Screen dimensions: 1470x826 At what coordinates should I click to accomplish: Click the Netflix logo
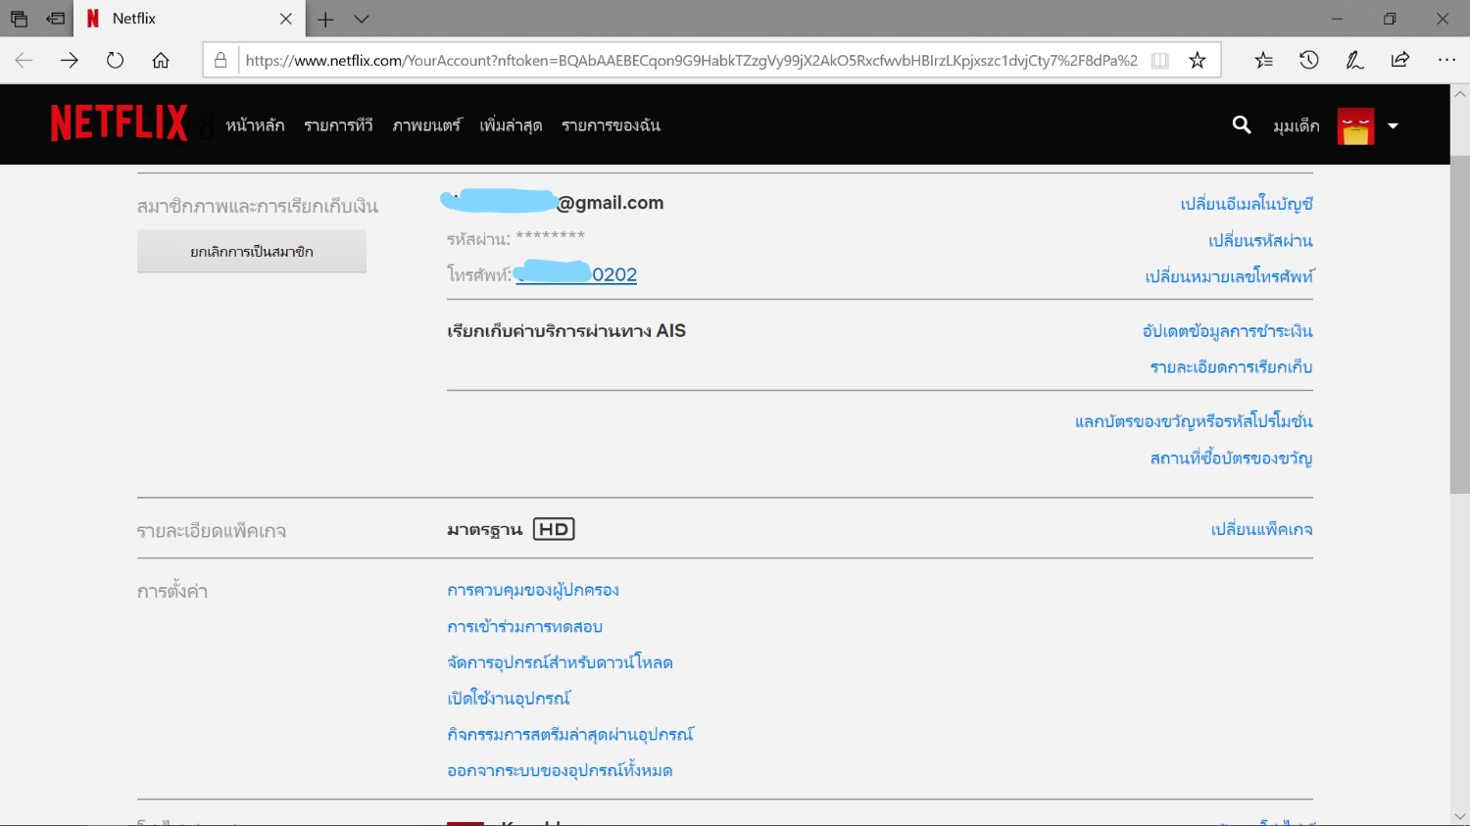tap(119, 123)
